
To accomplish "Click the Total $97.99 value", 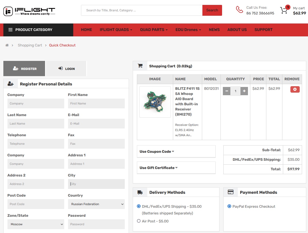I will pyautogui.click(x=293, y=169).
